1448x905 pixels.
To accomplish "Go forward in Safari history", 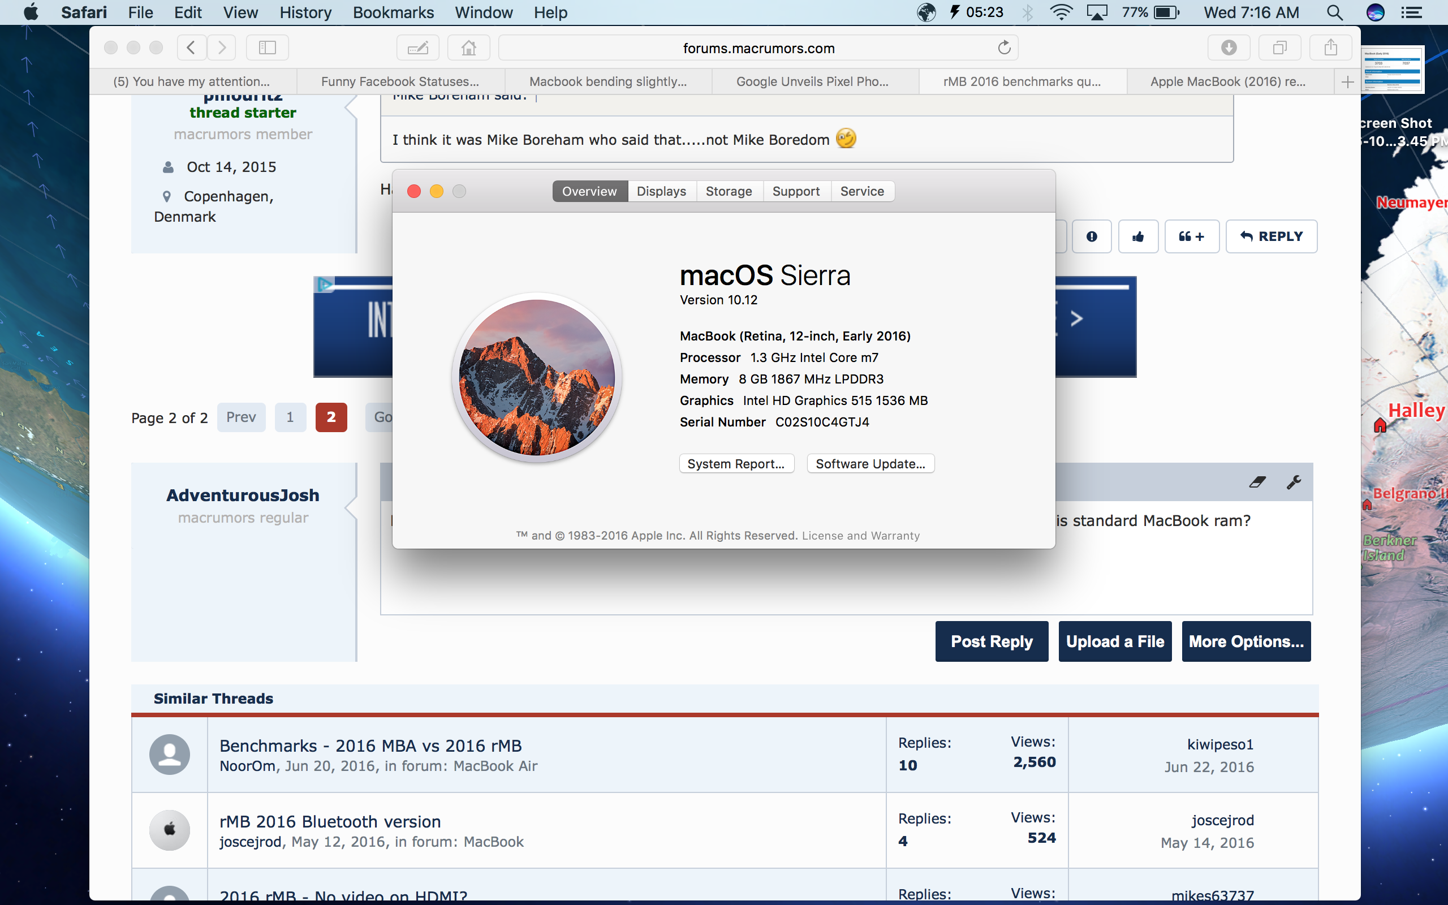I will point(222,48).
